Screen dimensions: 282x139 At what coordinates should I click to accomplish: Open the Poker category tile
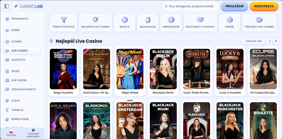coord(229,23)
